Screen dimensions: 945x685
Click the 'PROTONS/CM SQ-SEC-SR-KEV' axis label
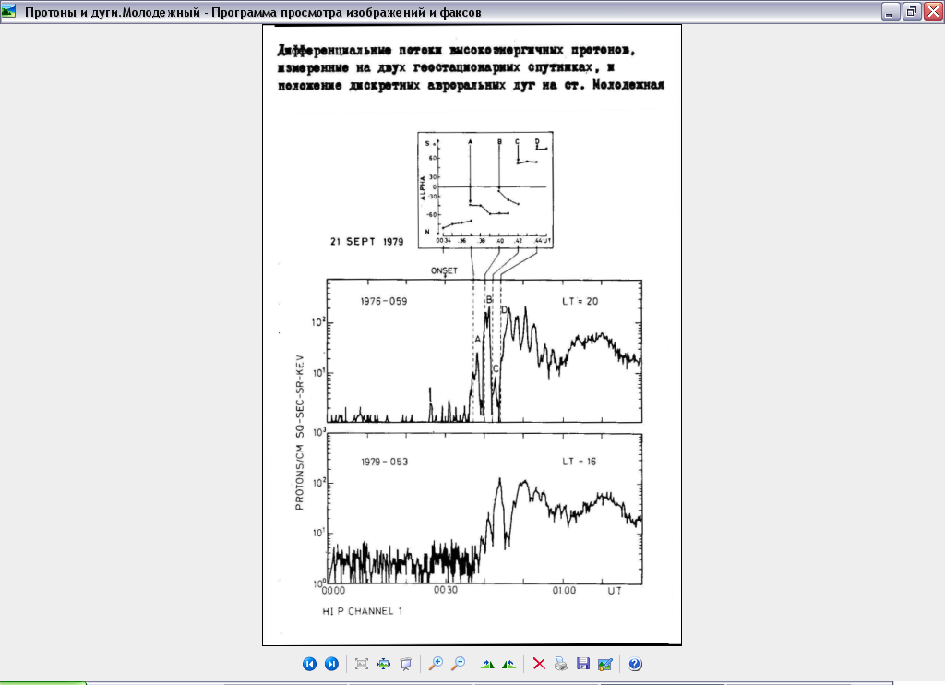click(x=300, y=432)
